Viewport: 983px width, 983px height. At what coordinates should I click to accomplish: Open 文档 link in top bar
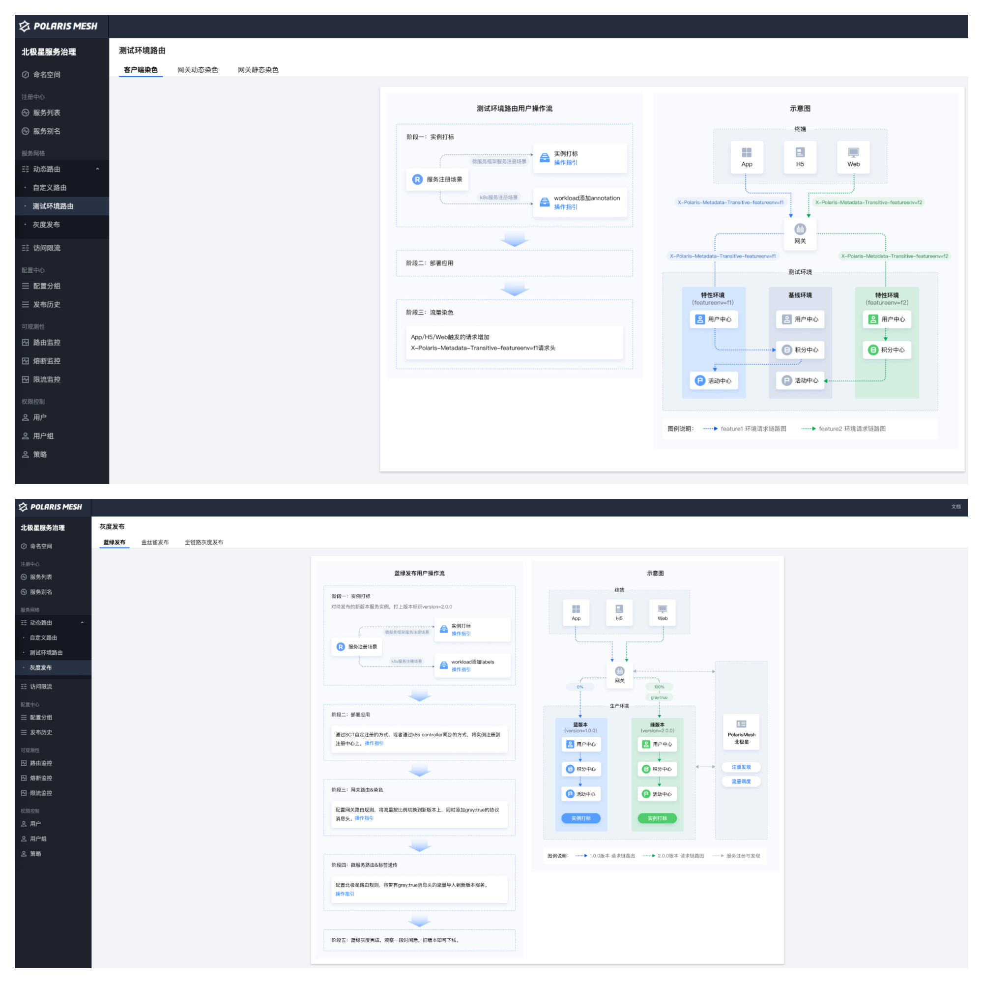tap(955, 507)
